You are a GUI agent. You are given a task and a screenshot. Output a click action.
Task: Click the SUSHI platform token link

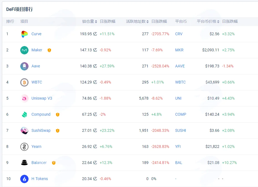pyautogui.click(x=180, y=130)
